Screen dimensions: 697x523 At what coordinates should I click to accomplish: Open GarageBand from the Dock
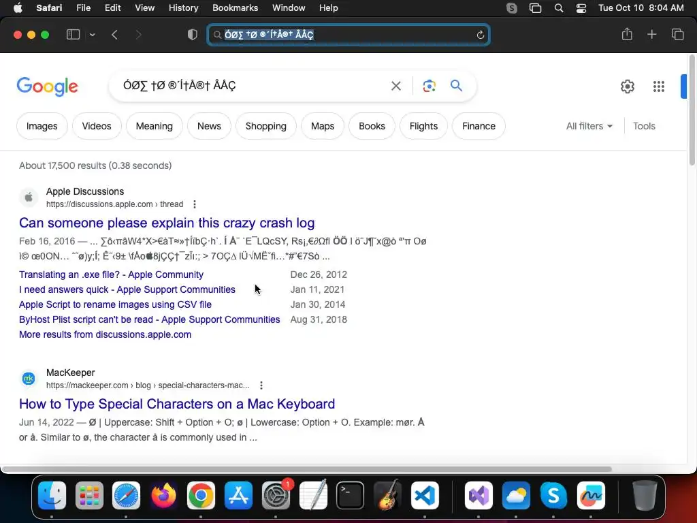[387, 495]
